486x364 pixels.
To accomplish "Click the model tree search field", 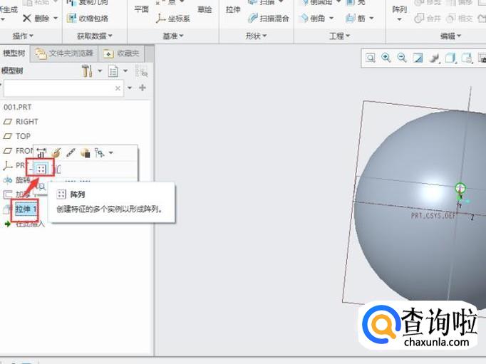I will (x=63, y=88).
